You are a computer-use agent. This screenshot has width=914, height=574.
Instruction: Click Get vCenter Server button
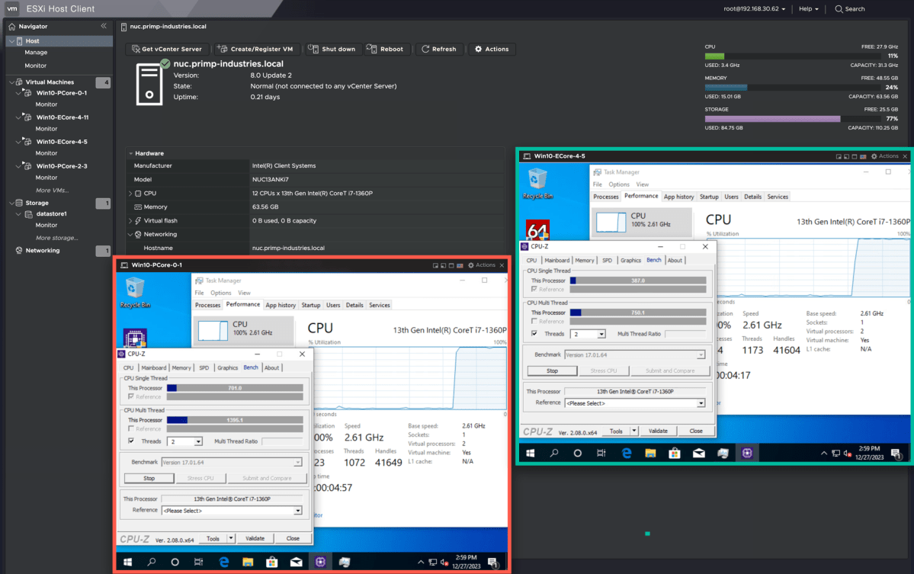(x=167, y=49)
